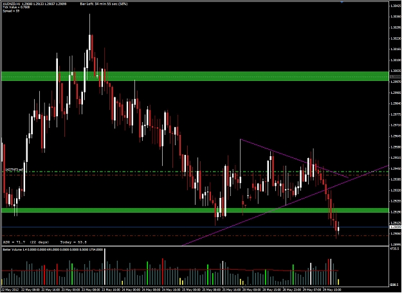Click the '28 May 23:00' time axis label

click(292, 290)
